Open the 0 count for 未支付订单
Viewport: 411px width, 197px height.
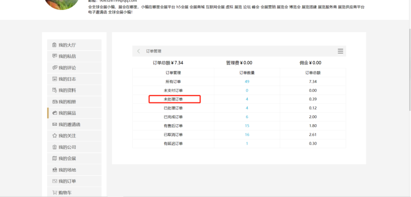[247, 91]
